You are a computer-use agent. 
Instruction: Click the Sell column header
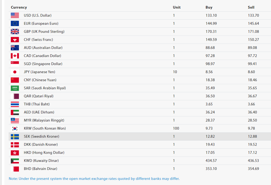coord(251,7)
